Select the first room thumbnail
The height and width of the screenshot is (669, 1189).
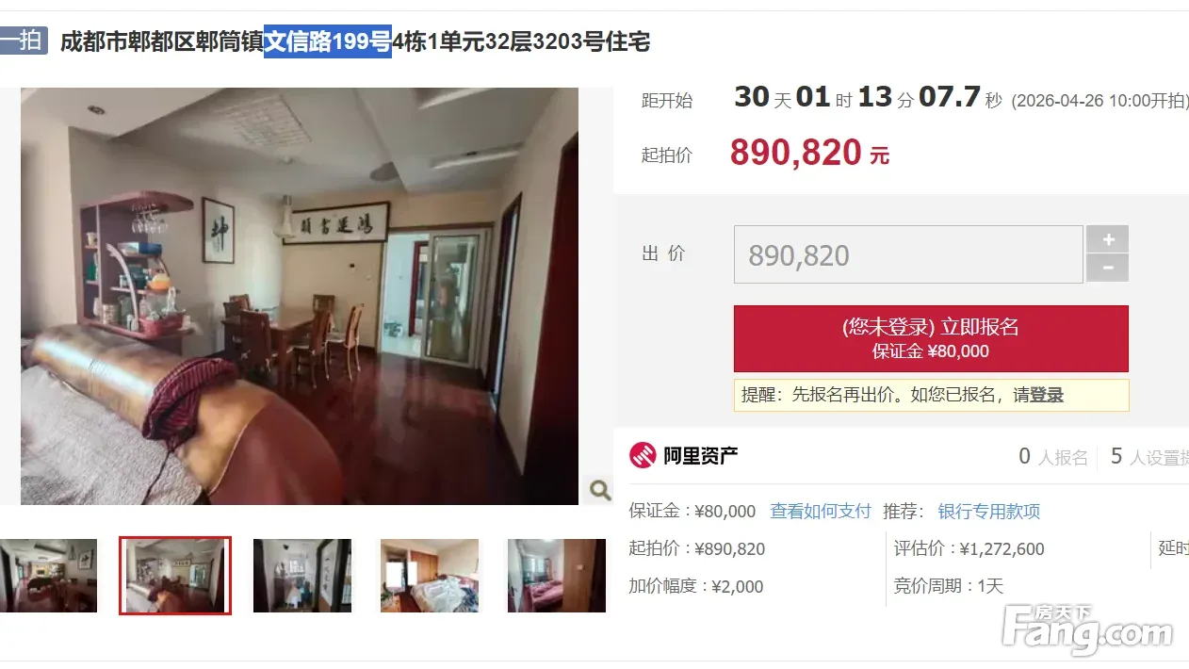48,576
